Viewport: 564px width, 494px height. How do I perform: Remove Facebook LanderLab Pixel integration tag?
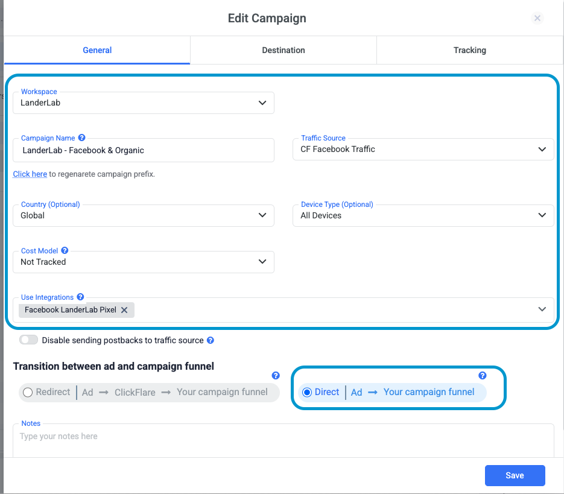click(124, 310)
